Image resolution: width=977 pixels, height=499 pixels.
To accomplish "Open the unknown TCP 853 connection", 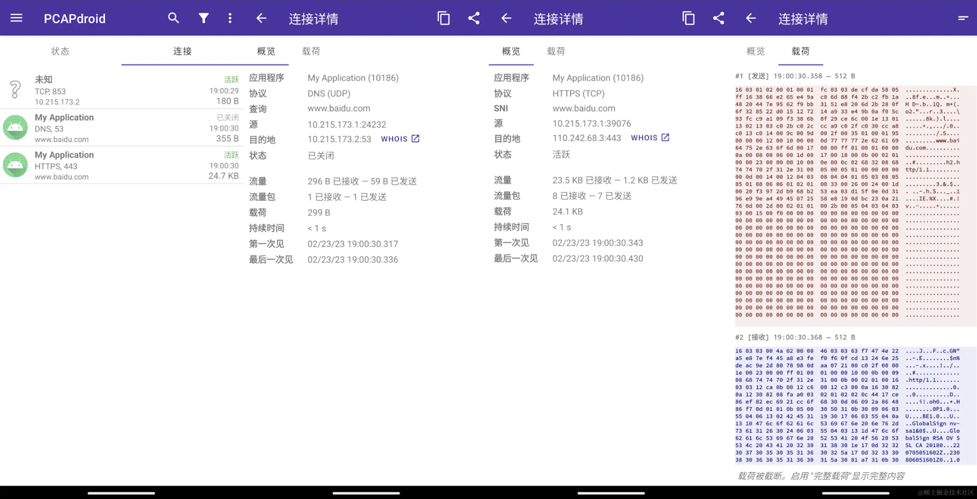I will (122, 90).
